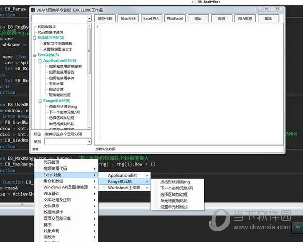Select 取消复制选区 in the tree
The image size is (303, 242).
[x=60, y=95]
